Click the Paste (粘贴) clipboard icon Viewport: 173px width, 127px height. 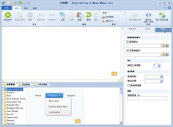tap(79, 15)
